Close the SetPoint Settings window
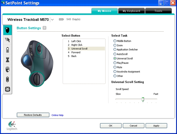Viewport: 177px width, 134px height. [x=173, y=3]
